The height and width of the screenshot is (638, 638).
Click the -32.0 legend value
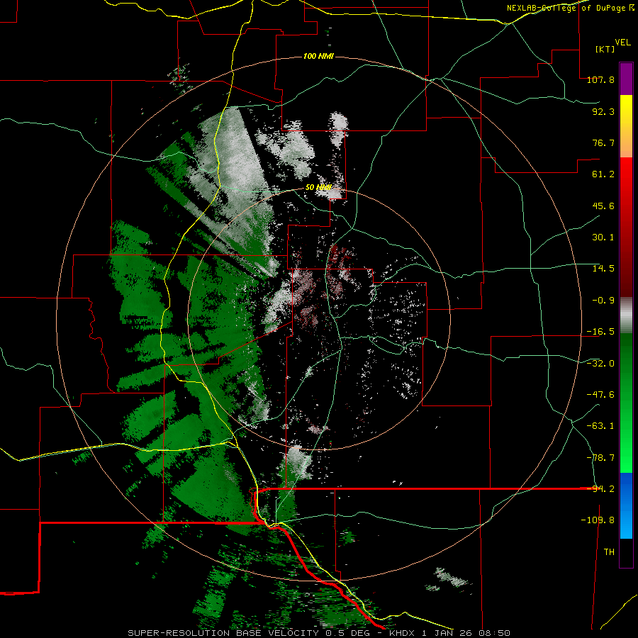(x=600, y=363)
